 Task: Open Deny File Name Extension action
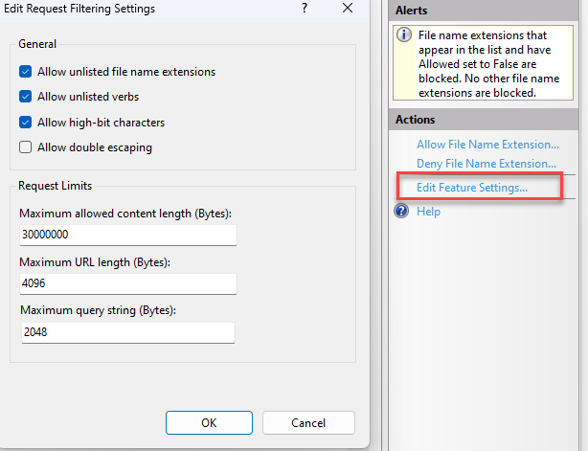486,164
